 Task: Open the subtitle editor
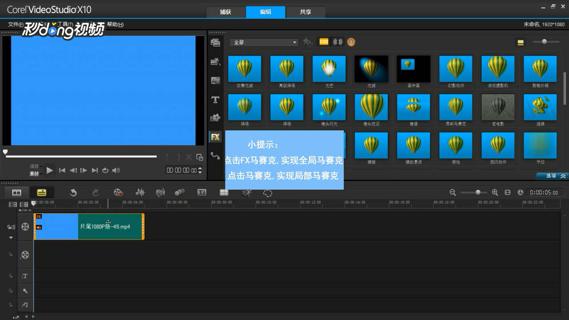coord(202,192)
